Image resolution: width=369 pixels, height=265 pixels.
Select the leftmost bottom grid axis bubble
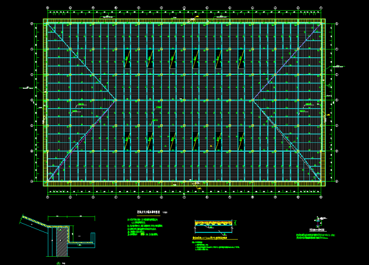(47, 198)
